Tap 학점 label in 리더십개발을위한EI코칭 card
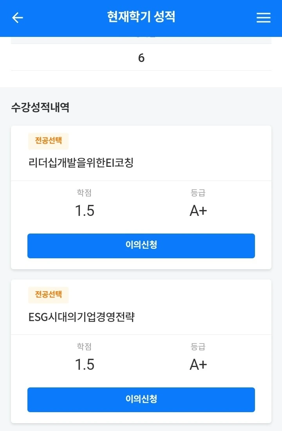Screen dimensions: 282x431 click(x=85, y=193)
